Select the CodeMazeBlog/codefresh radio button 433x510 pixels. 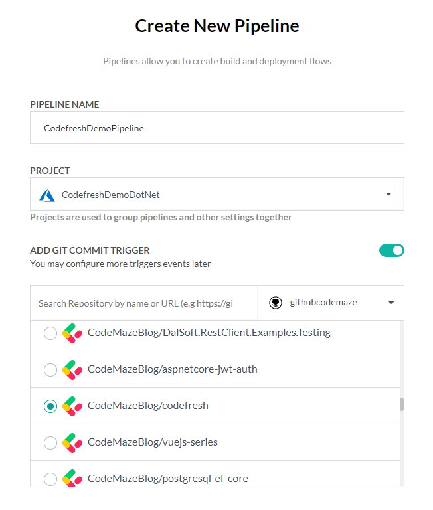point(50,406)
